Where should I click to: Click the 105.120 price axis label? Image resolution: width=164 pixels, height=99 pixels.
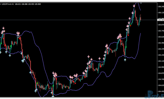(161, 61)
